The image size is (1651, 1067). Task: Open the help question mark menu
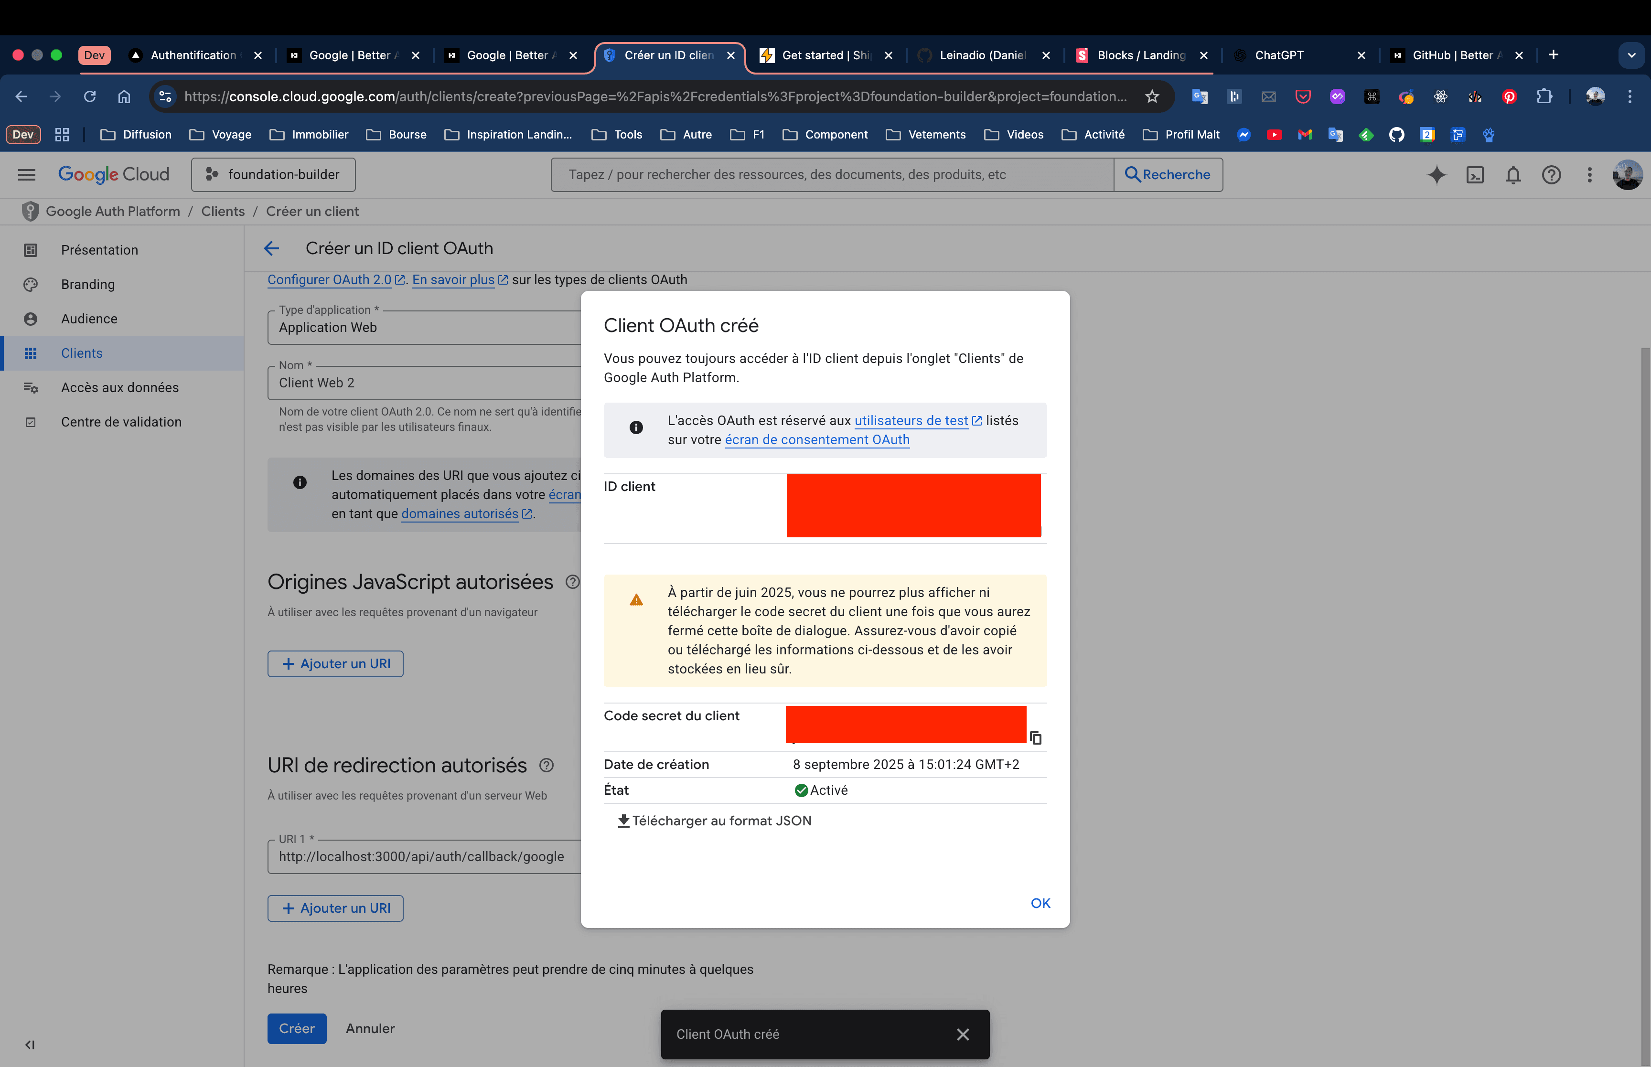click(1551, 175)
